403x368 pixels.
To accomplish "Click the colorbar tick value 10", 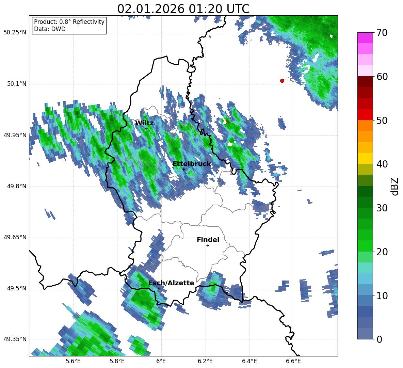I will point(382,295).
